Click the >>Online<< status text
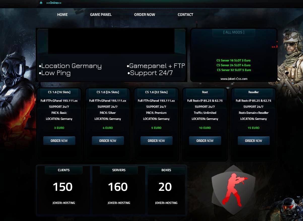This screenshot has height=221, width=303. [54, 3]
